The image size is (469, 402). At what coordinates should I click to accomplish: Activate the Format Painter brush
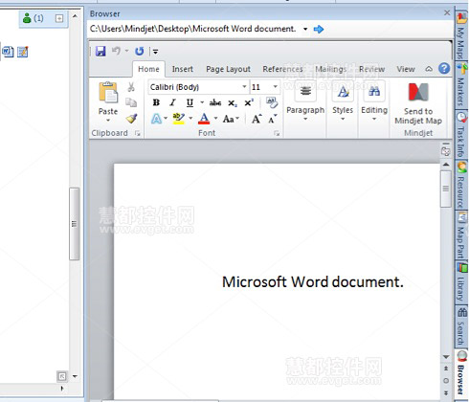click(131, 119)
